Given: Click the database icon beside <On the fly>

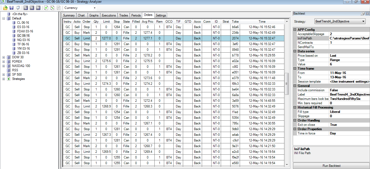Looking at the screenshot, I should [9, 14].
